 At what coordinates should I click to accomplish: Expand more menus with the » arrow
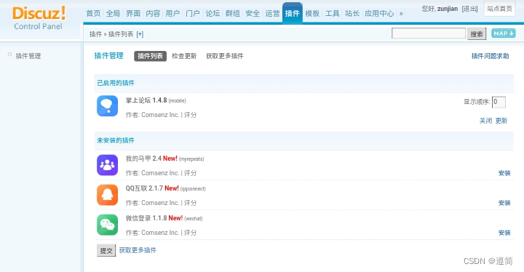point(401,13)
